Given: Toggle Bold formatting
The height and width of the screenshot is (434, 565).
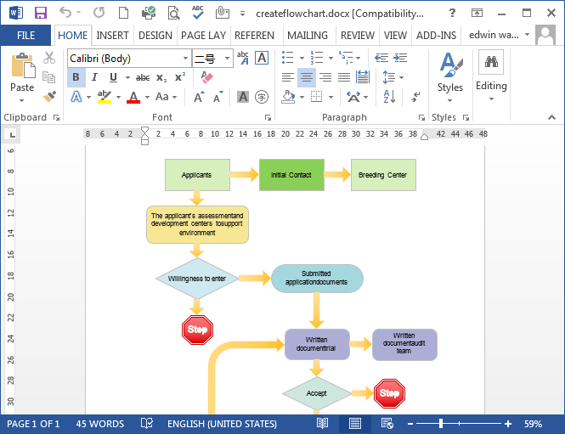Looking at the screenshot, I should (76, 77).
